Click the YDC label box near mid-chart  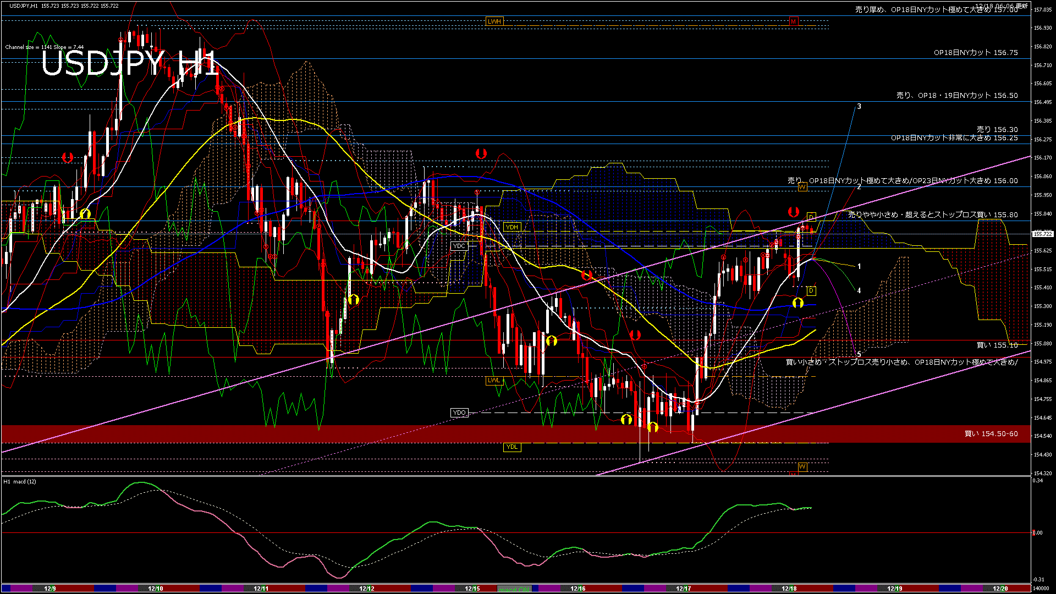pyautogui.click(x=459, y=246)
